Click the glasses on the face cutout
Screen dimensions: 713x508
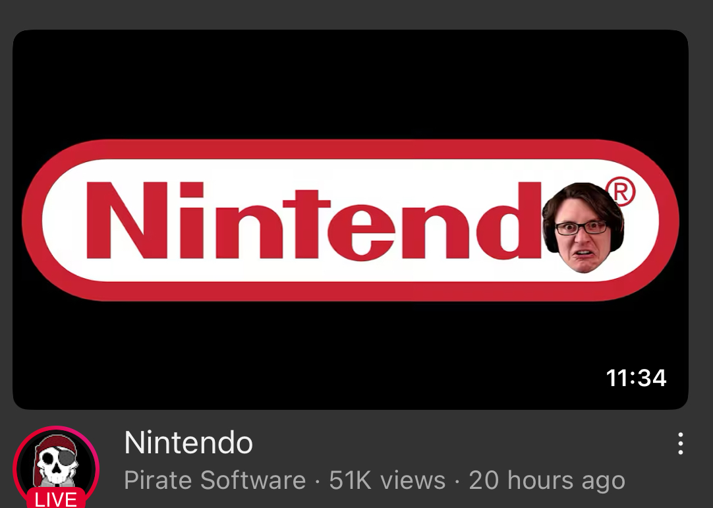581,227
